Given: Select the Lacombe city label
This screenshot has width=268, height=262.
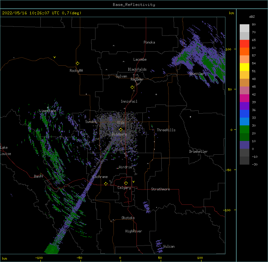Looking at the screenshot, I should [140, 59].
